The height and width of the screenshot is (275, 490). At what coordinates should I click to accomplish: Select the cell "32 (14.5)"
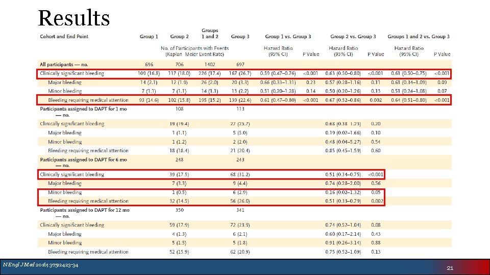179,201
